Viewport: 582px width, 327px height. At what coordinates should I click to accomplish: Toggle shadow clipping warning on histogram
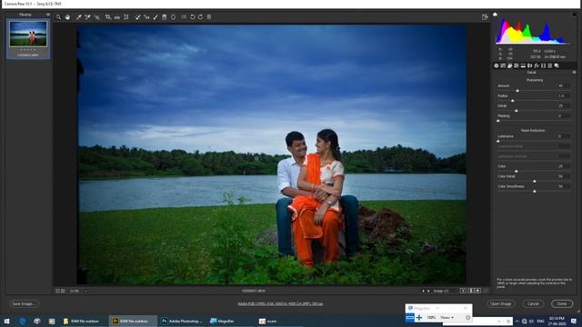click(x=495, y=15)
